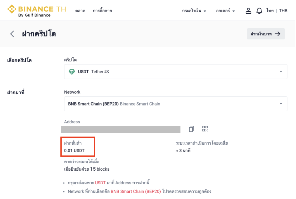Open notifications bell icon
296x199 pixels.
tap(259, 11)
